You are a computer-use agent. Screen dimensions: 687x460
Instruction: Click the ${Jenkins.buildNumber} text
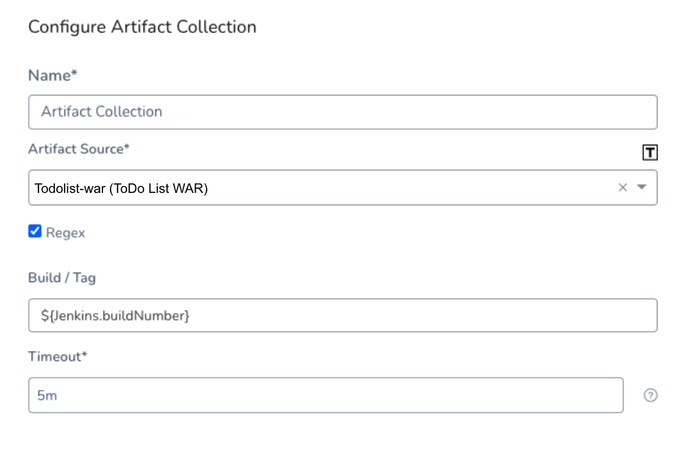pos(115,316)
